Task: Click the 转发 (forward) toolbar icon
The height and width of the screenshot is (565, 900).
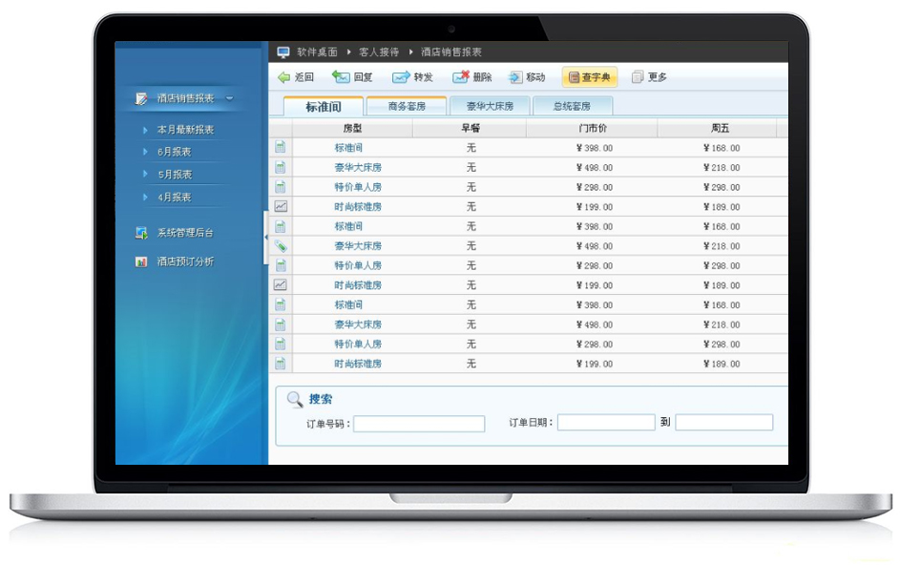Action: 412,77
